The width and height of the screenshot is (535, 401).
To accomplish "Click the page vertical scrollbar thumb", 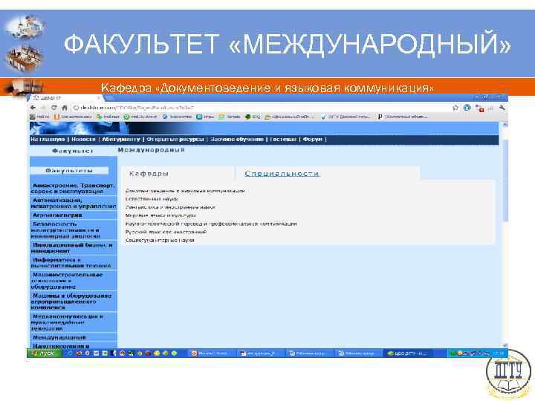I will coord(505,180).
